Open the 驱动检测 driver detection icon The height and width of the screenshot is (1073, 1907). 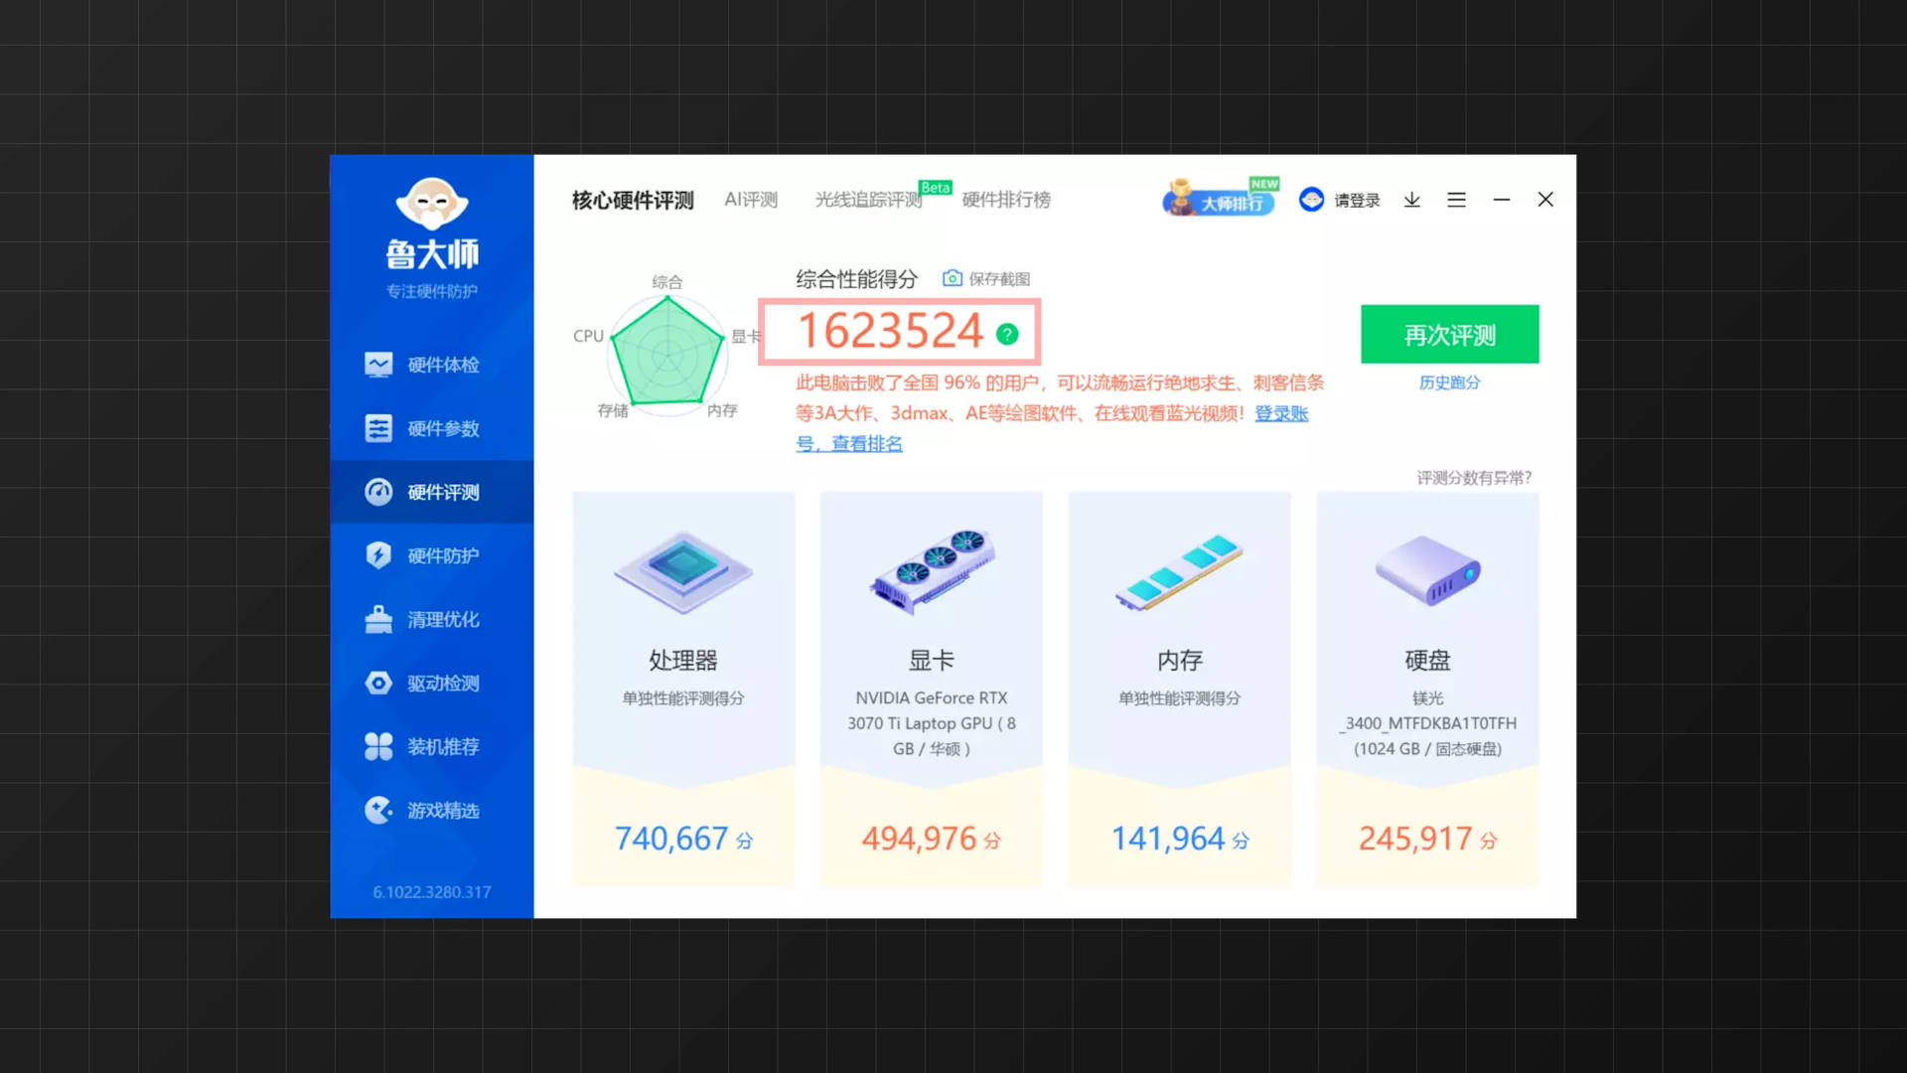[x=377, y=683]
